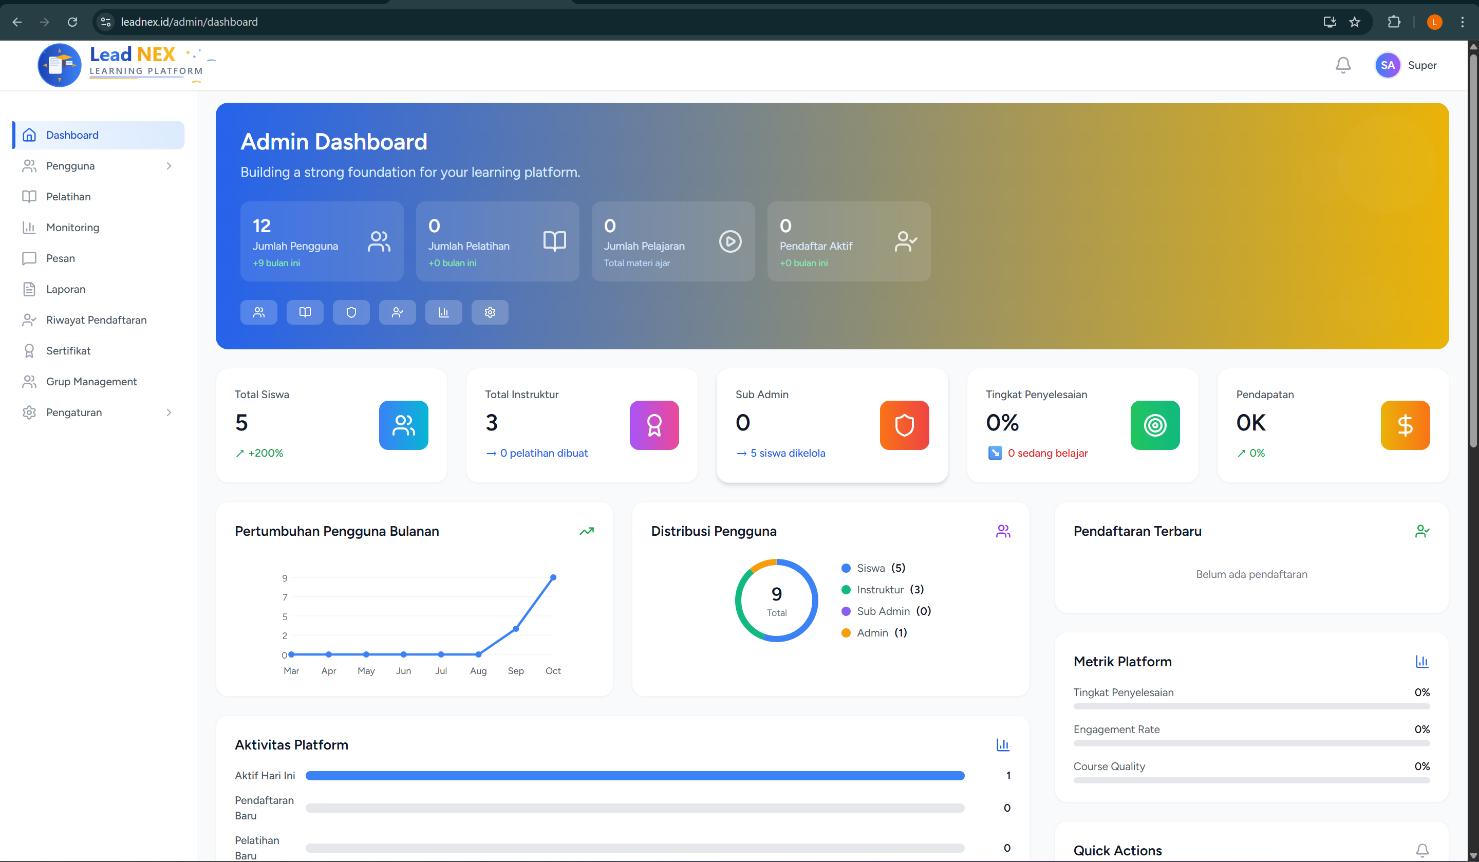Screen dimensions: 1479x862
Task: Click the book quick-action icon in banner
Action: [305, 312]
